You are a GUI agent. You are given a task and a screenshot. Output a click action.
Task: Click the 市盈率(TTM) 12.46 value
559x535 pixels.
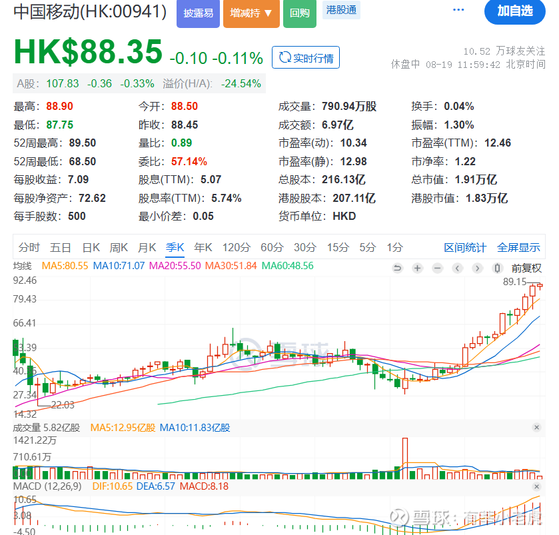coord(498,143)
